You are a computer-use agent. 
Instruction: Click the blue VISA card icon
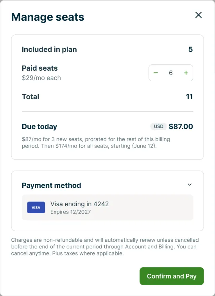point(36,207)
